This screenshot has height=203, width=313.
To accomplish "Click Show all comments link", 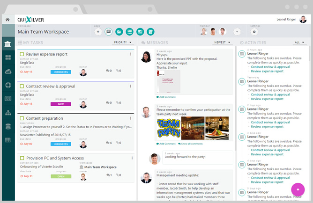I will click(x=190, y=144).
